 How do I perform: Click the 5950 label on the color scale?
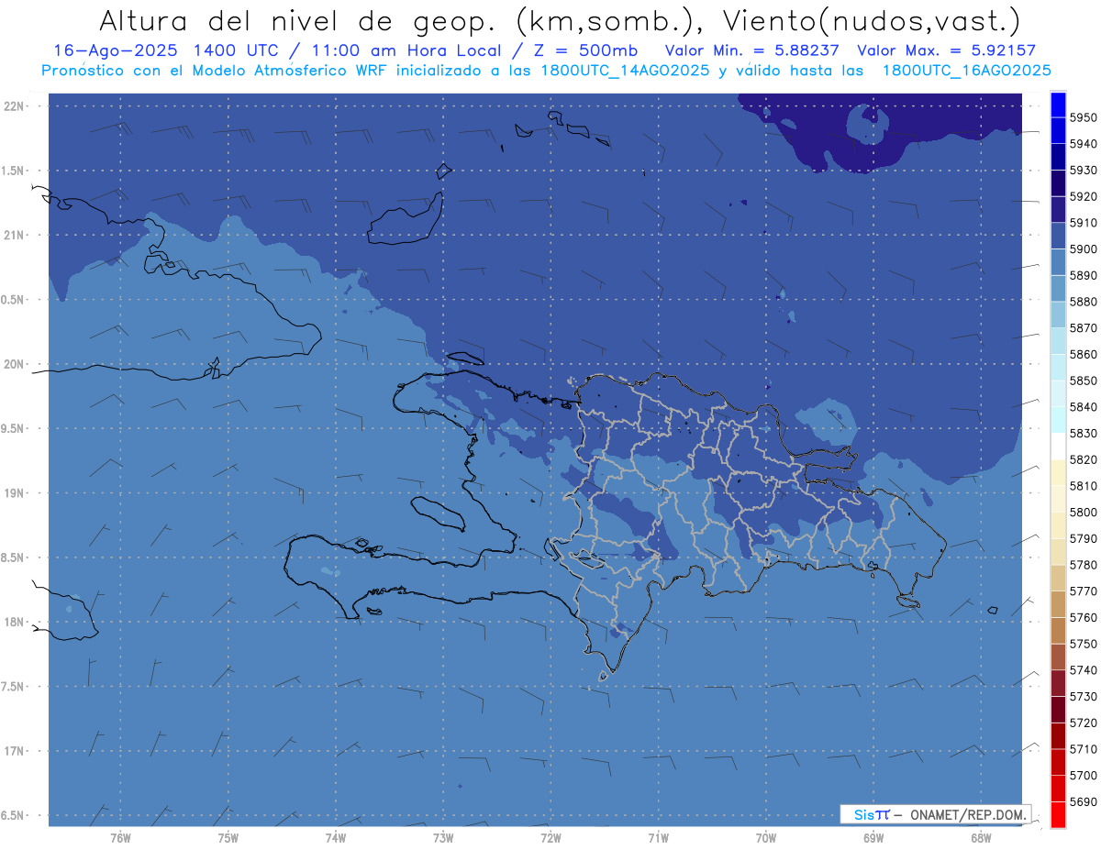click(x=1083, y=117)
